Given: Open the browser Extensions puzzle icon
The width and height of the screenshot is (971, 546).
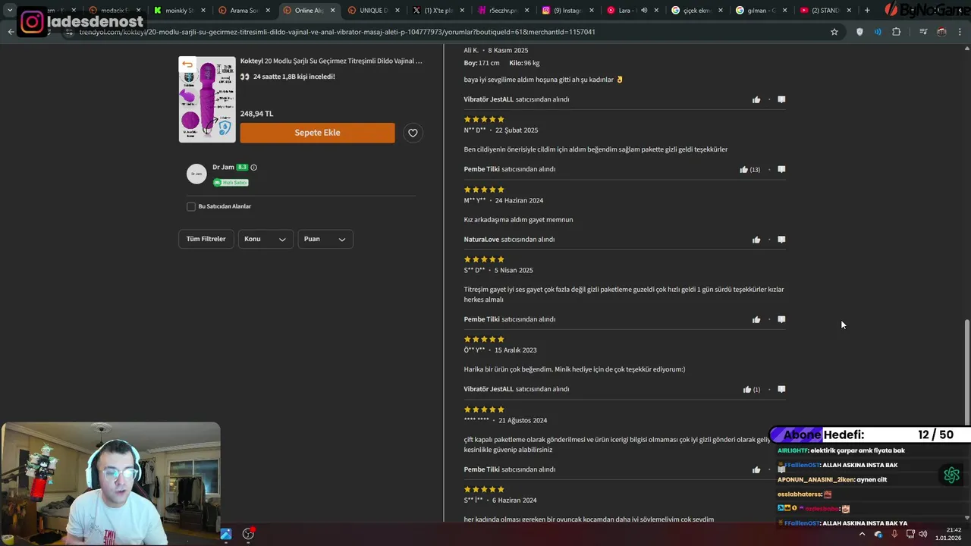Looking at the screenshot, I should [x=896, y=32].
